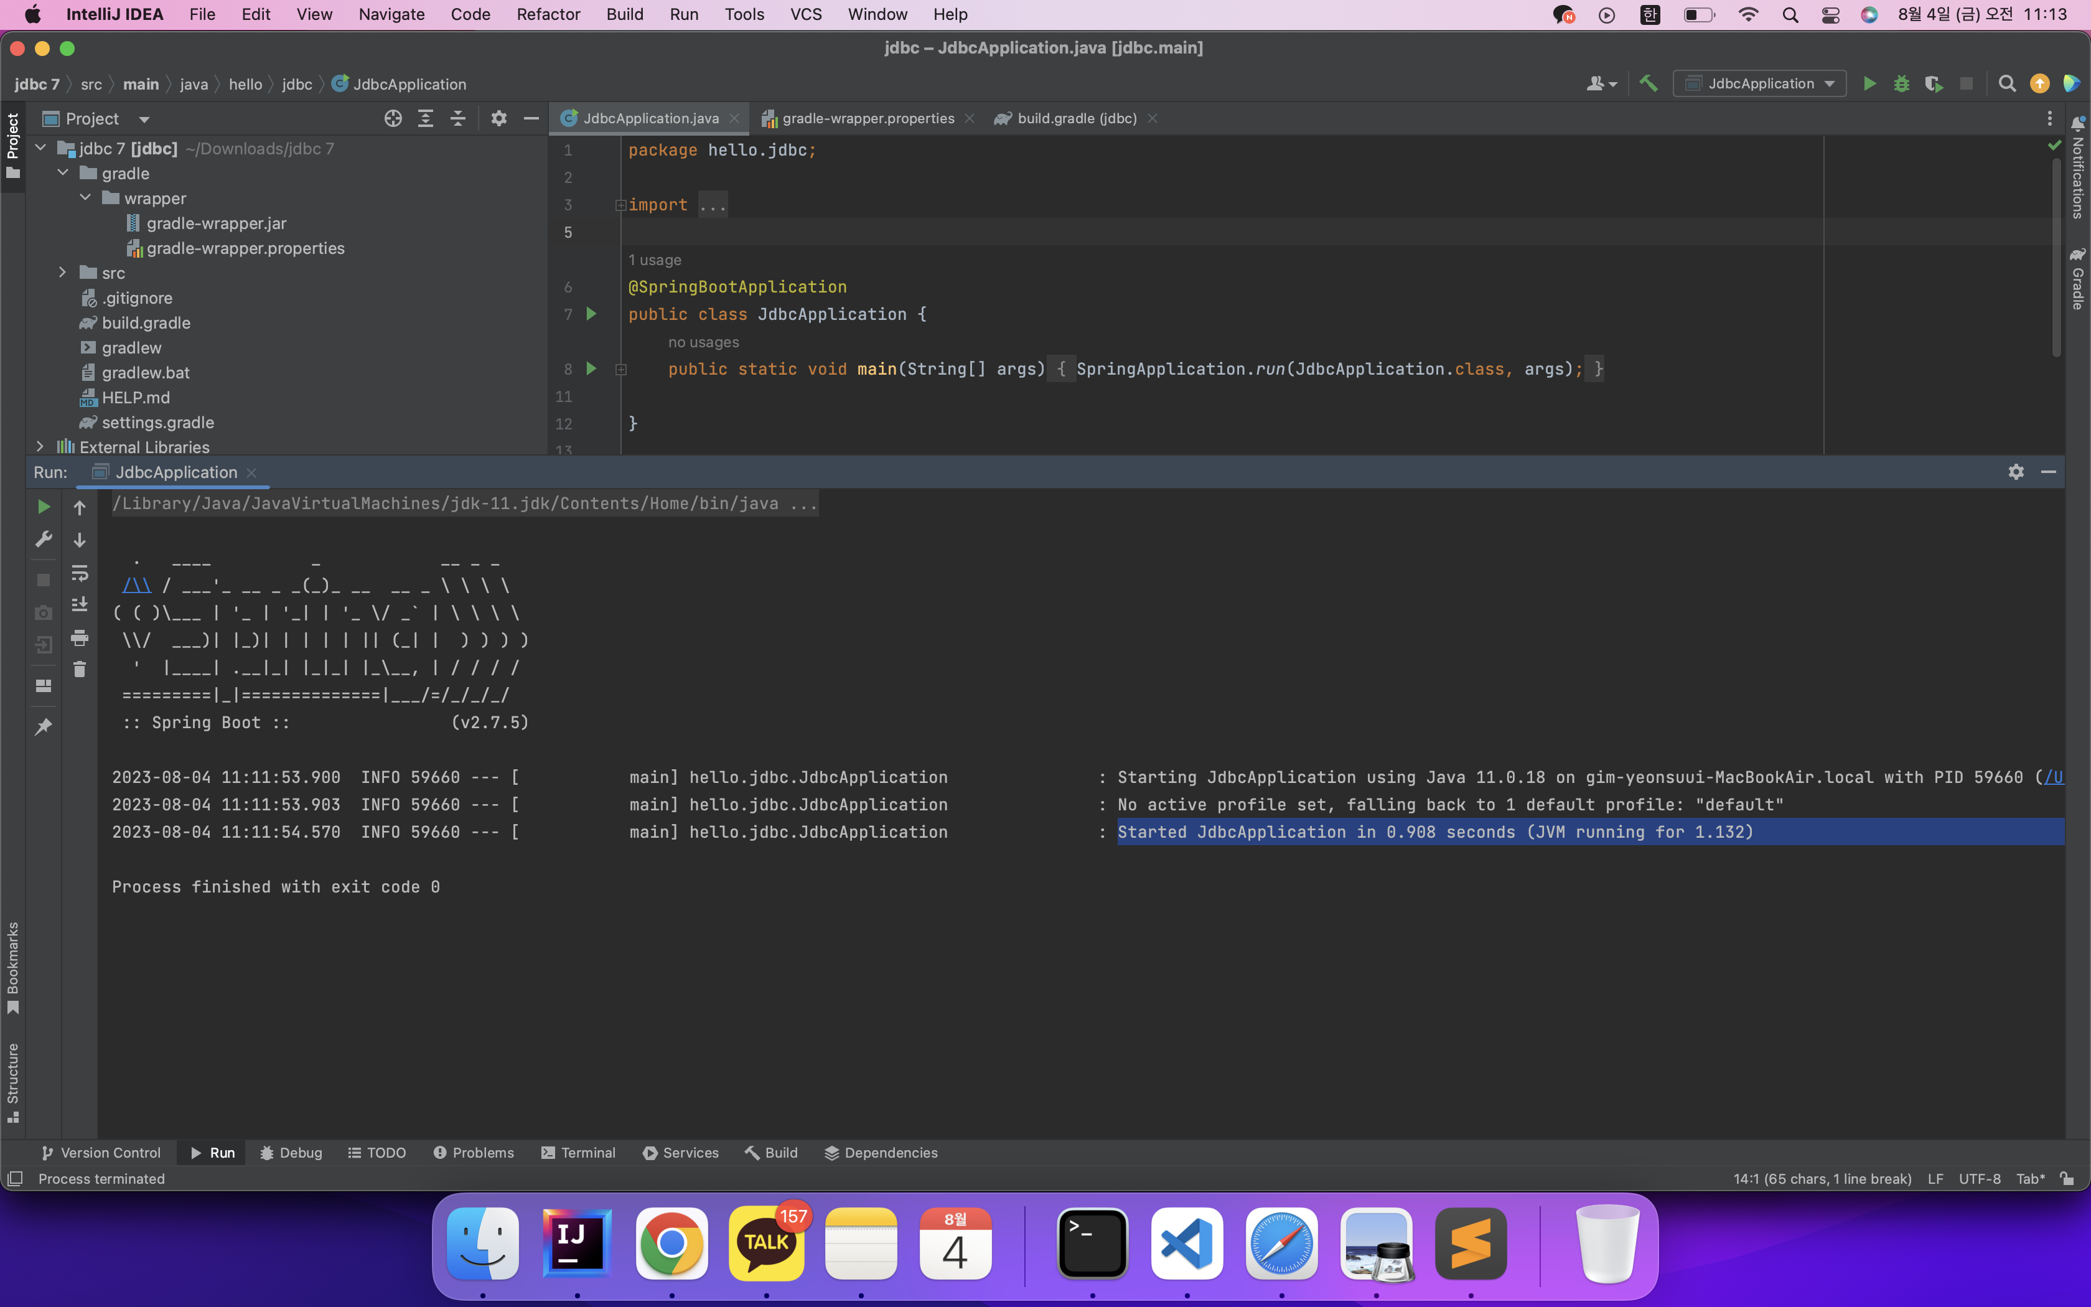This screenshot has height=1307, width=2091.
Task: Open the VCS menu
Action: pos(805,15)
